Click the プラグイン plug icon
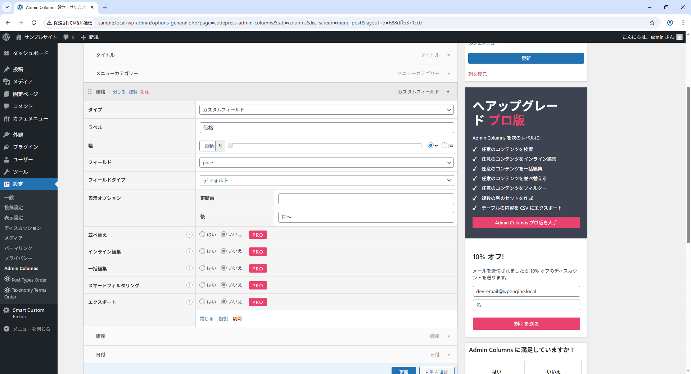The height and width of the screenshot is (374, 691). pyautogui.click(x=6, y=147)
